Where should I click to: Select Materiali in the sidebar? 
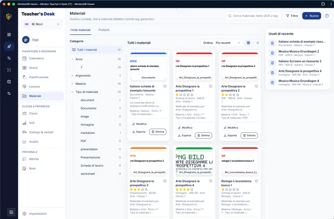pyautogui.click(x=42, y=96)
